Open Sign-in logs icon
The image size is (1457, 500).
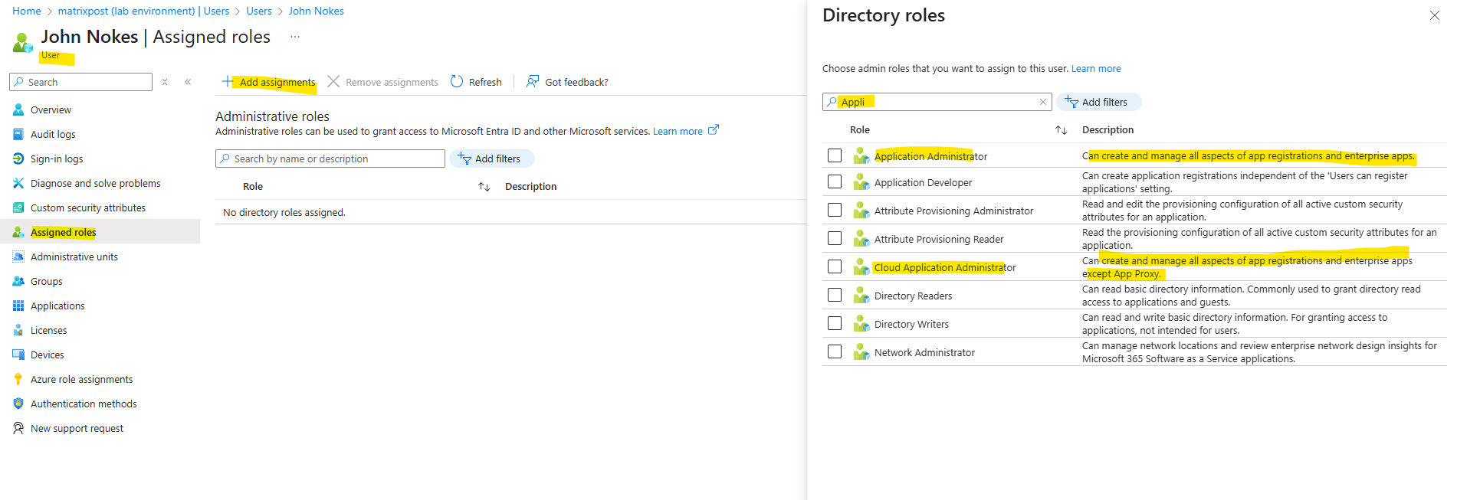(18, 158)
